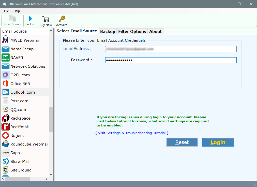Screen dimensions: 257x187
Task: Click the Activate key icon
Action: [62, 19]
